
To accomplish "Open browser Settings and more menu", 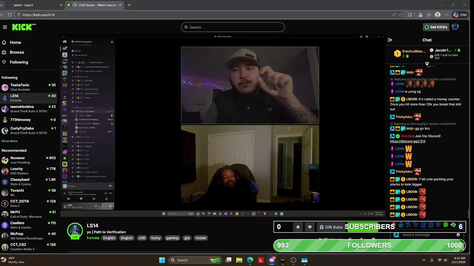I will click(x=447, y=15).
